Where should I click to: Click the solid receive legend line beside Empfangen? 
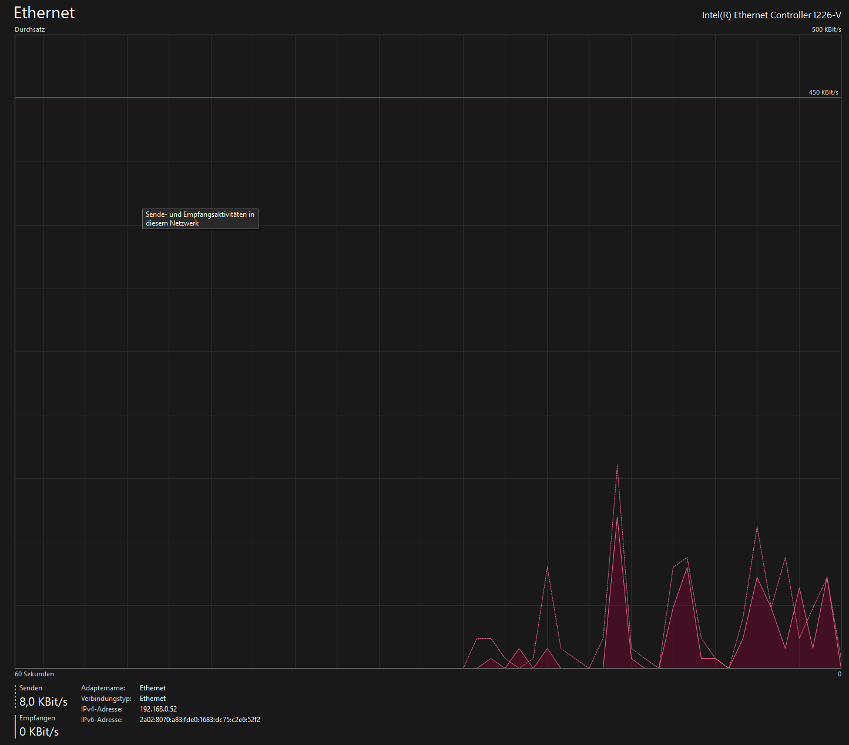15,726
